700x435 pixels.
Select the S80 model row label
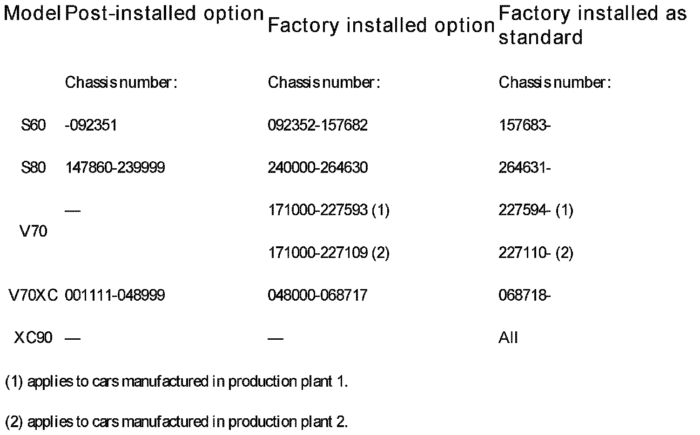pyautogui.click(x=34, y=168)
